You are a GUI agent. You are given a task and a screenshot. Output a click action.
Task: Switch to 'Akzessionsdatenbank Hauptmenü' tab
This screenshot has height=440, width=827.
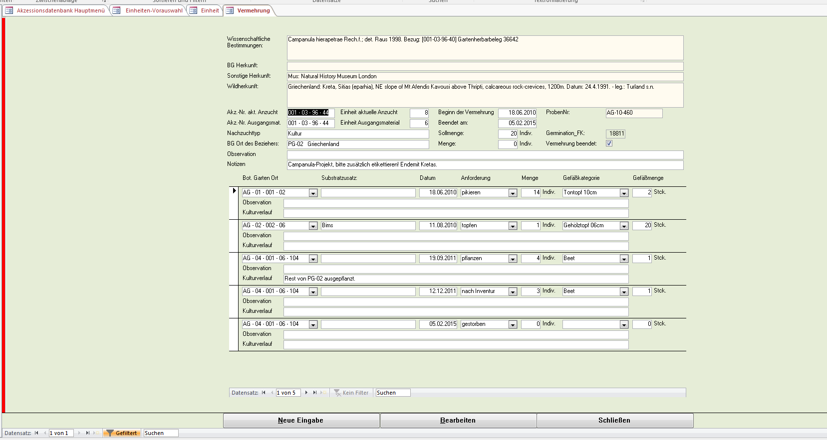[55, 10]
